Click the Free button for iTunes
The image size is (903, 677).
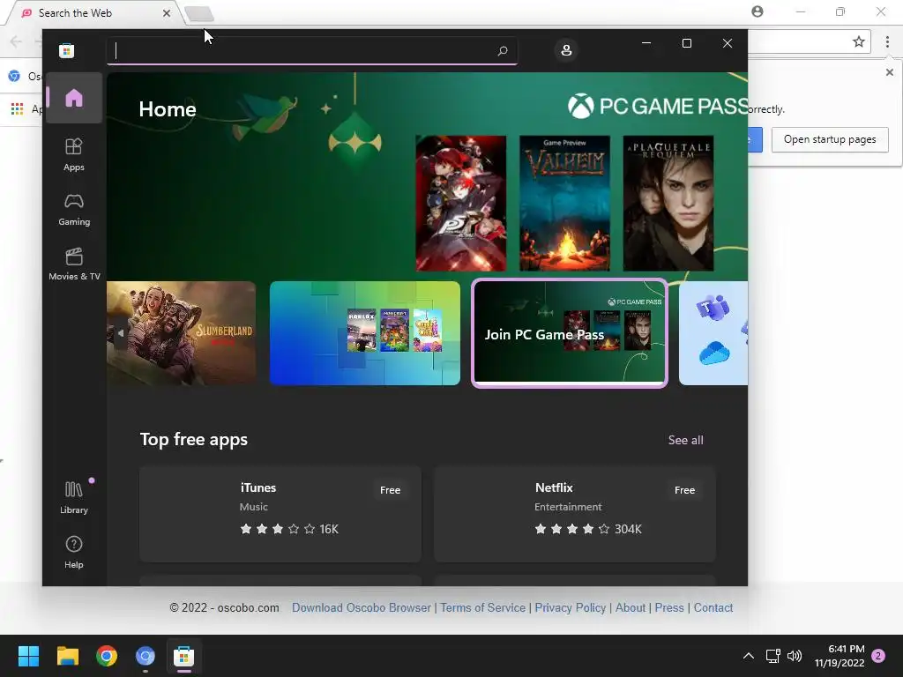pos(390,490)
